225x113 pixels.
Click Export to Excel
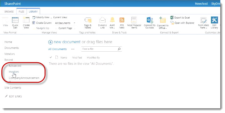180,18
